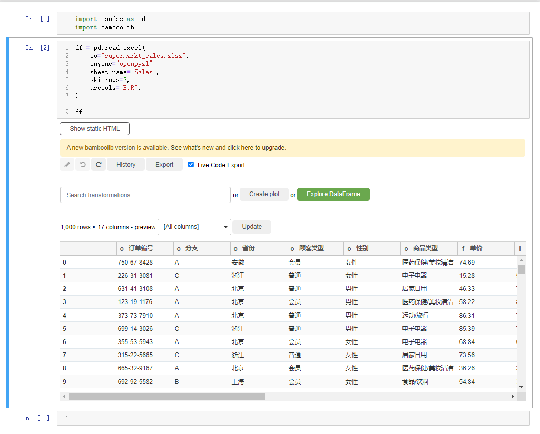This screenshot has width=540, height=434.
Task: Disable the Live Code Export checkbox
Action: 191,164
